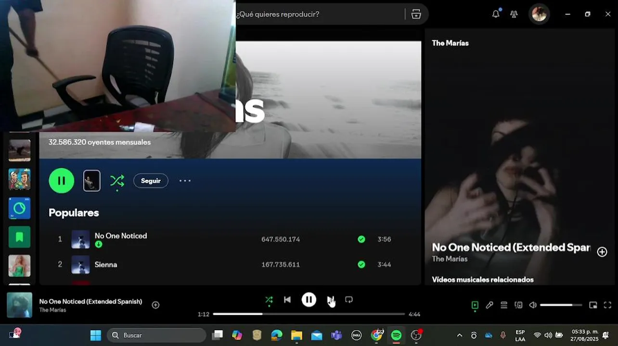
Task: Add song to library in the right panel
Action: [x=602, y=252]
